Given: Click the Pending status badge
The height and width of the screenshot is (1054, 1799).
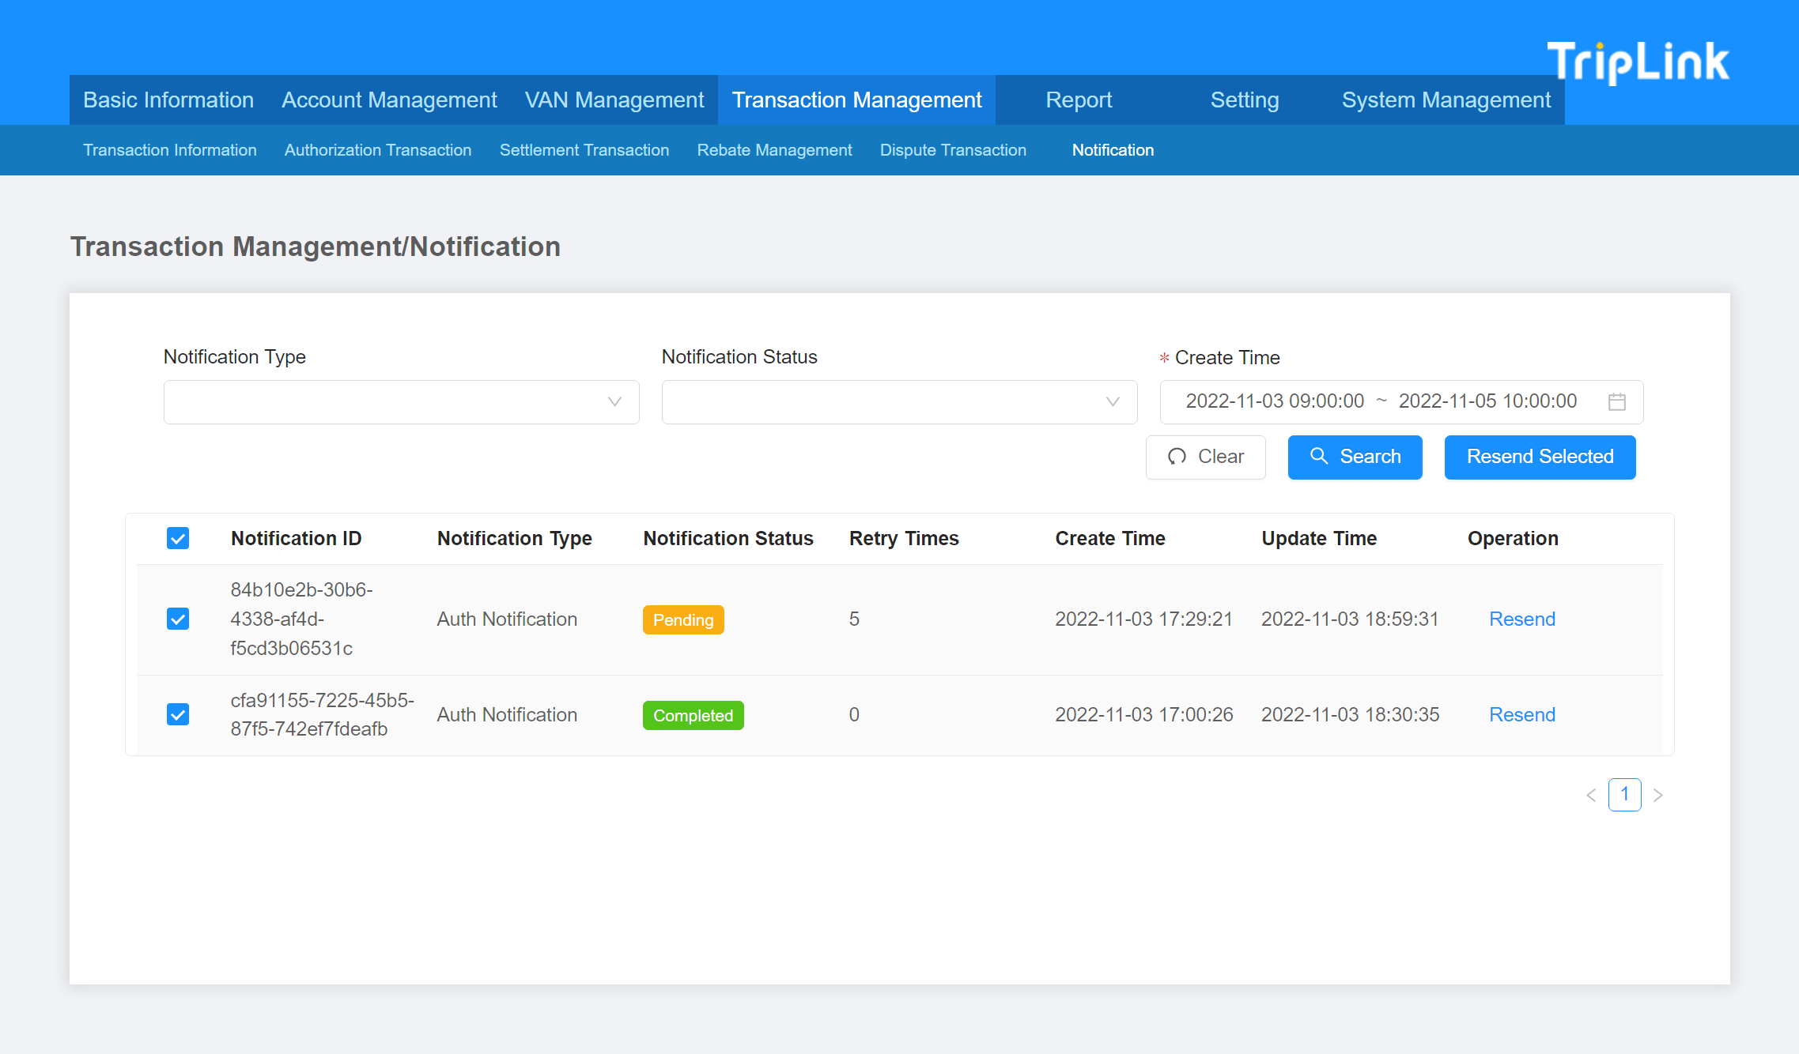Looking at the screenshot, I should (x=683, y=620).
